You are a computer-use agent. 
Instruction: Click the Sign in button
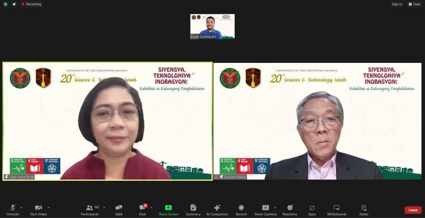397,4
